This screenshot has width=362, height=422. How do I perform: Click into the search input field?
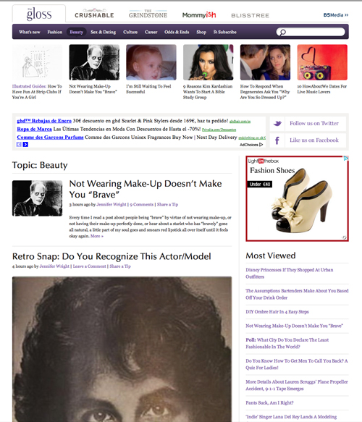pos(313,32)
